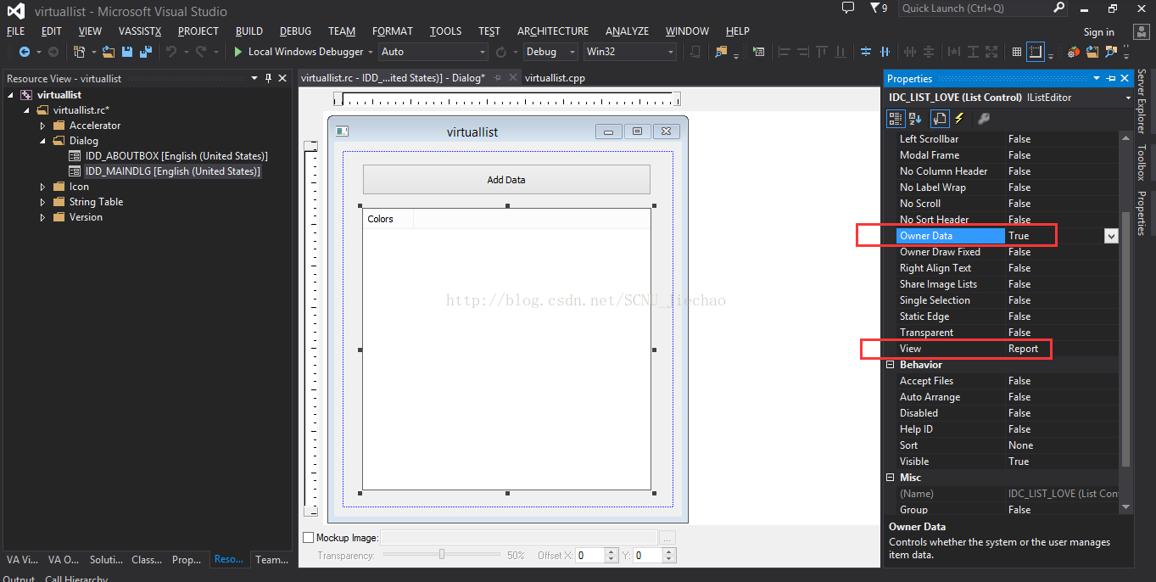Auto-hide the Properties panel with pin
This screenshot has height=582, width=1156.
point(1110,78)
